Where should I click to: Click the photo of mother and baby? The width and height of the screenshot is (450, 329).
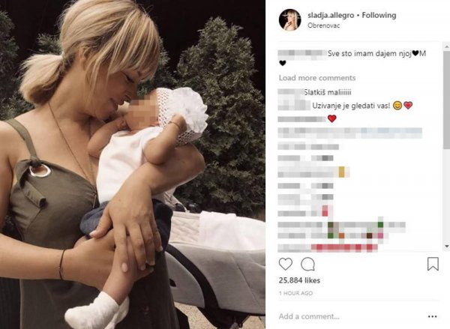pyautogui.click(x=133, y=164)
